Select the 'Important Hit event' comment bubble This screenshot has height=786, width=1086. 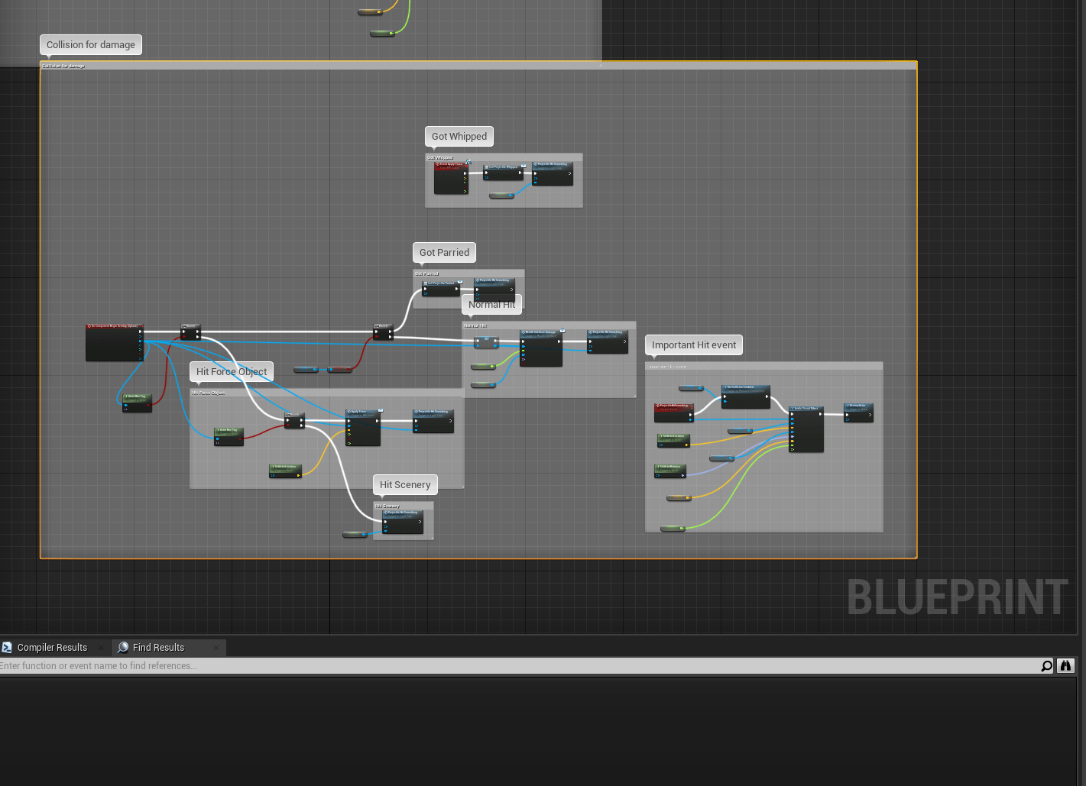pos(693,345)
